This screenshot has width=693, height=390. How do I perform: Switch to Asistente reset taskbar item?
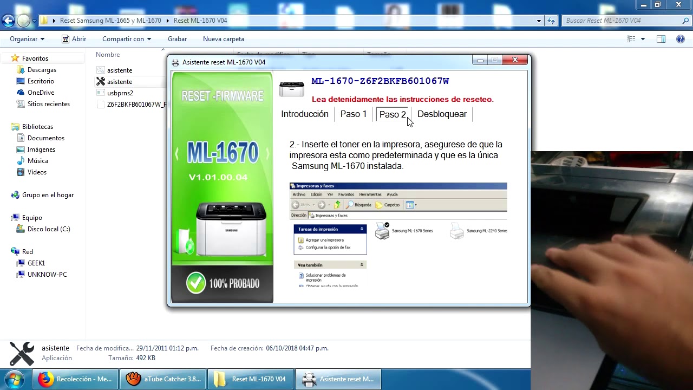(338, 379)
